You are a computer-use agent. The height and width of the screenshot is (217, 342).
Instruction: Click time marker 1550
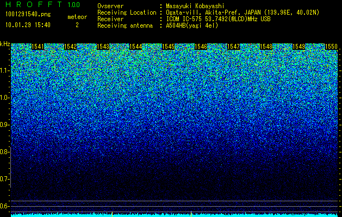click(331, 47)
